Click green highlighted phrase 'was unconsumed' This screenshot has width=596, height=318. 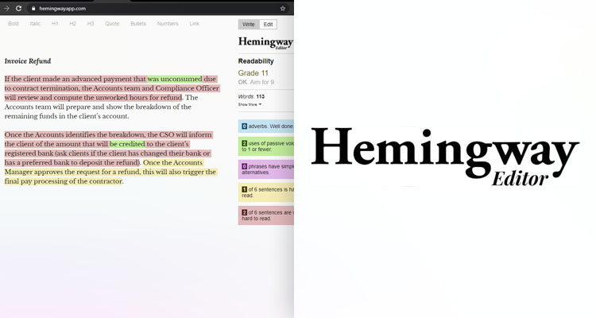coord(175,79)
